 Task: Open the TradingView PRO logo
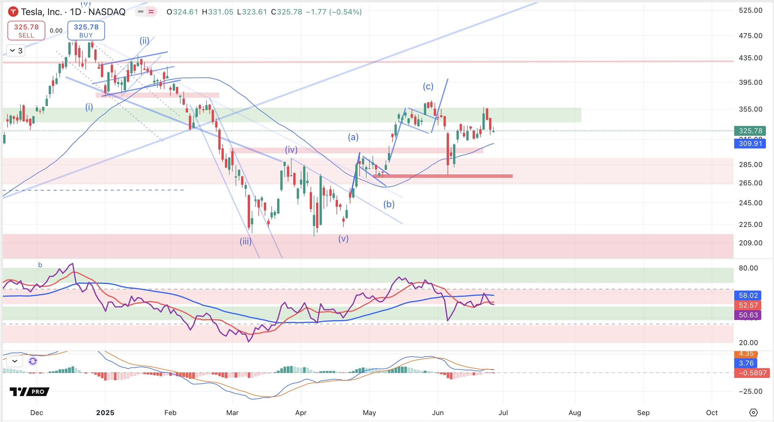point(29,392)
